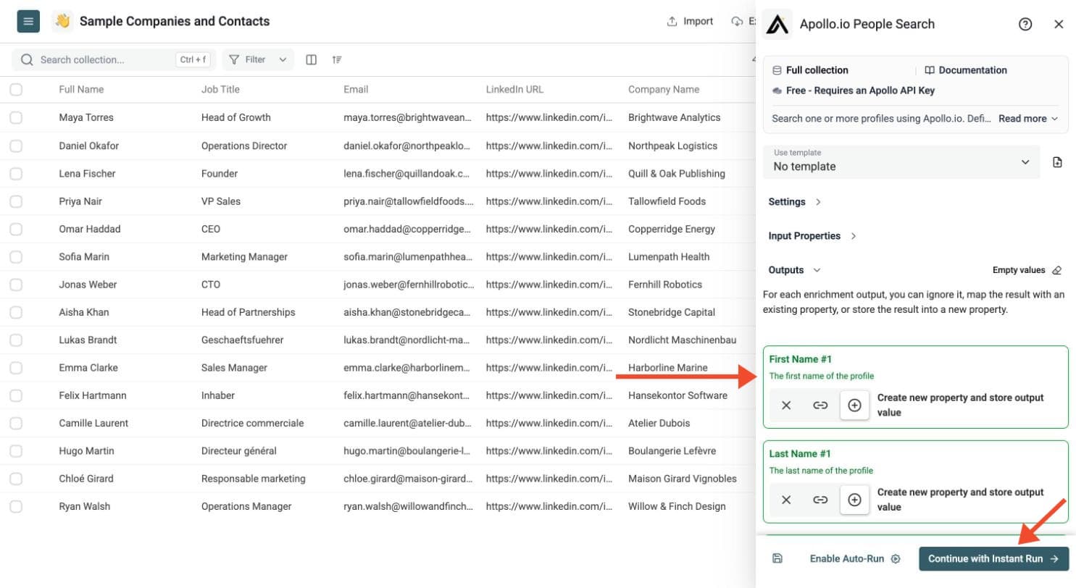This screenshot has height=588, width=1076.
Task: Click the waving hand collection emoji
Action: point(62,22)
